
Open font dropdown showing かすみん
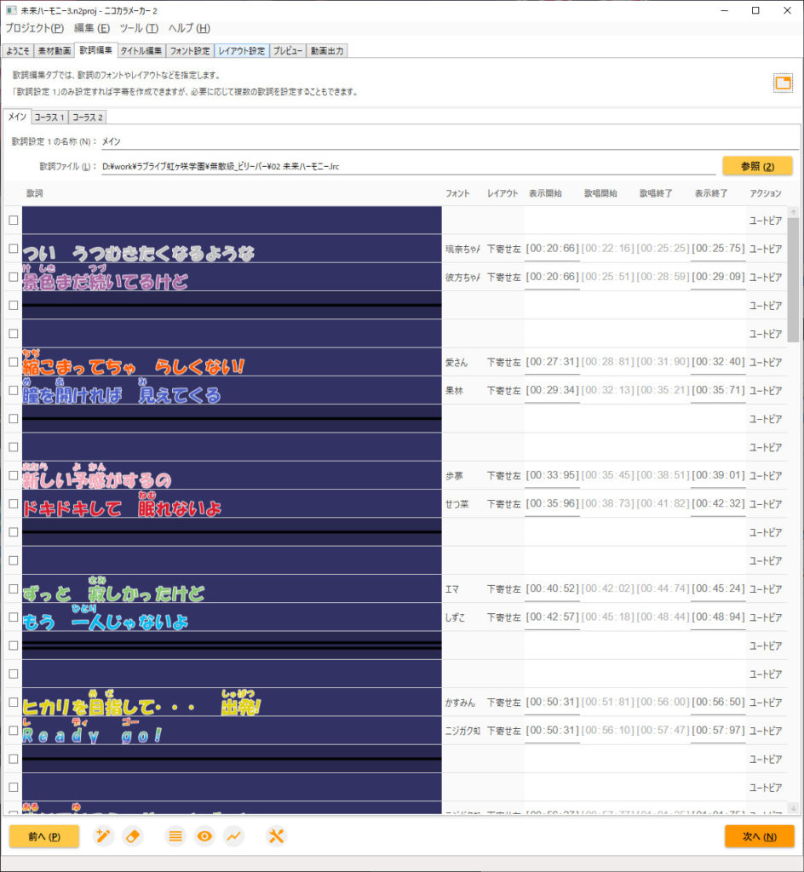(x=462, y=703)
